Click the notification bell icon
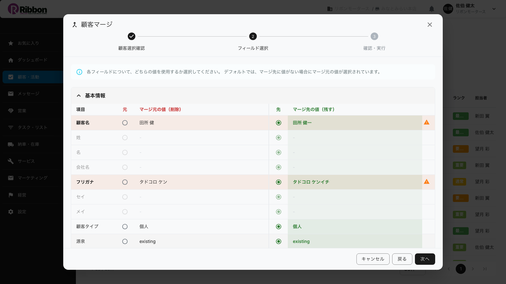 pyautogui.click(x=432, y=9)
